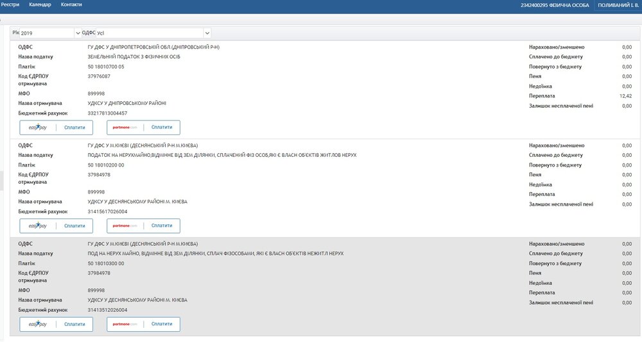This screenshot has width=642, height=342.
Task: Click tax name ПОД НА НЕРУХ МАЙНО нежитл
Action: point(215,254)
